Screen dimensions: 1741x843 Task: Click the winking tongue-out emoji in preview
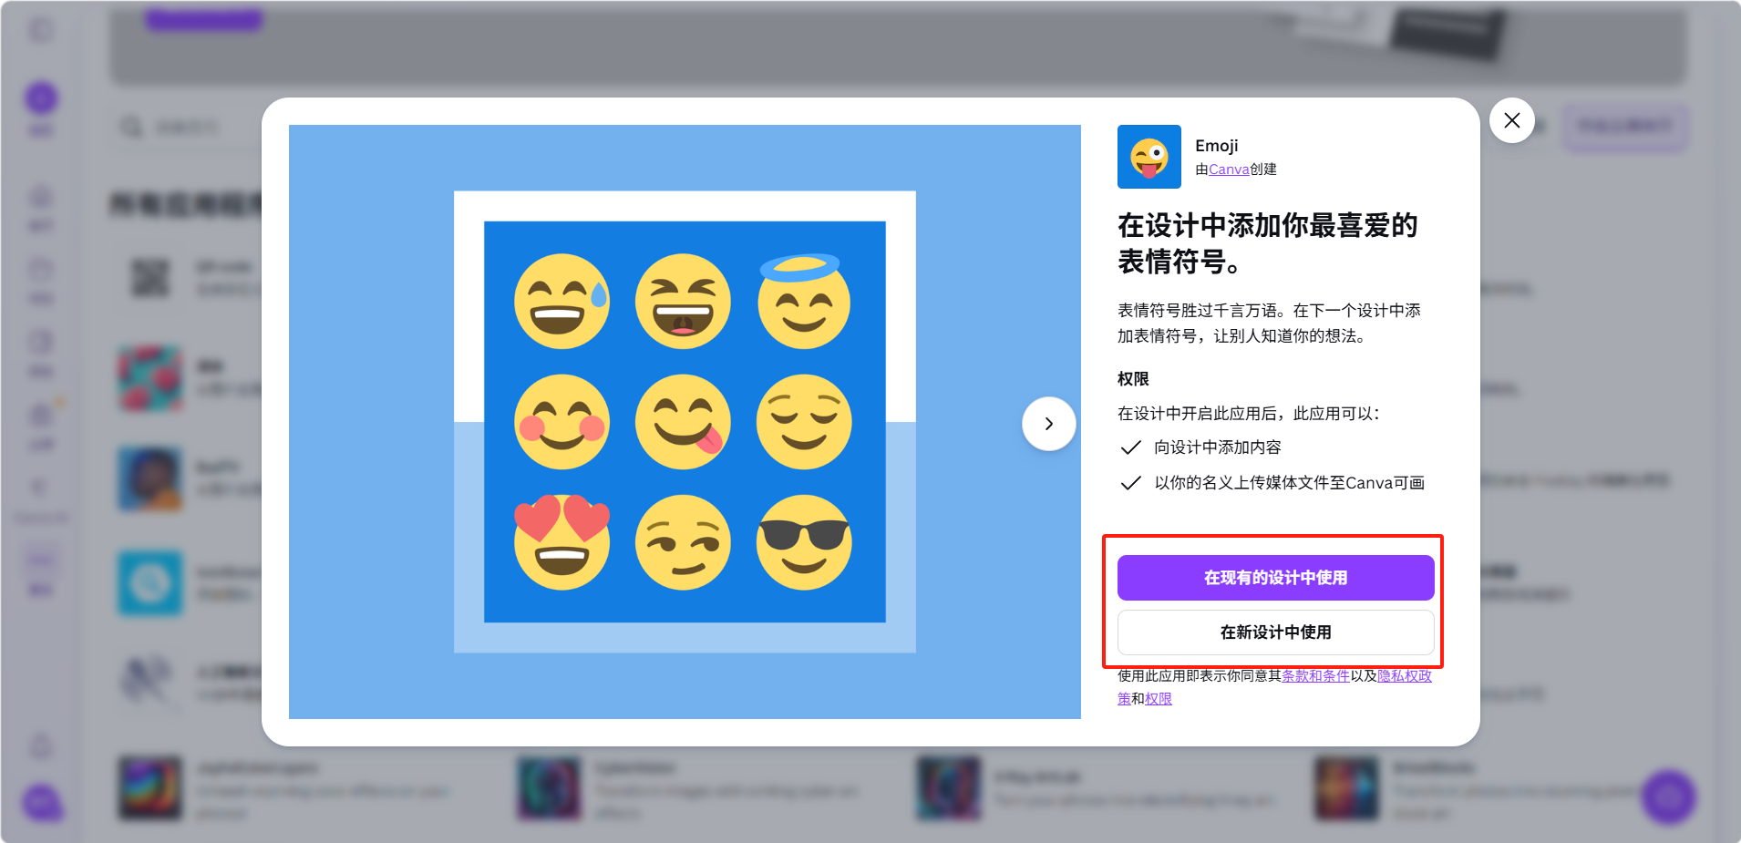683,422
